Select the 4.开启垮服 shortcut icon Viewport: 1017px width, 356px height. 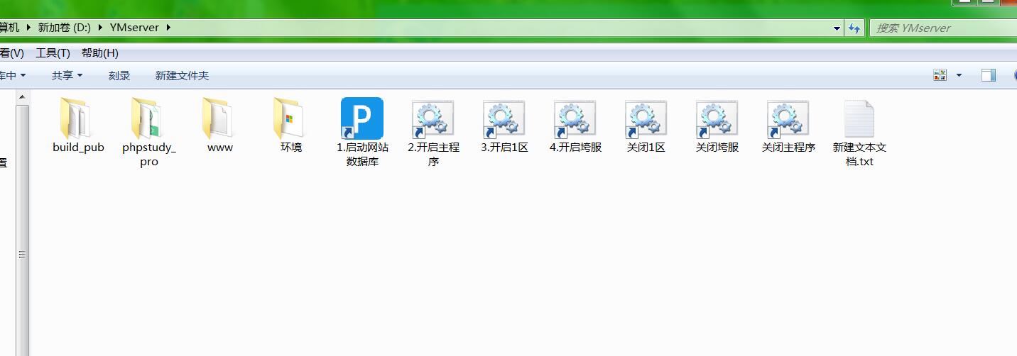point(575,119)
